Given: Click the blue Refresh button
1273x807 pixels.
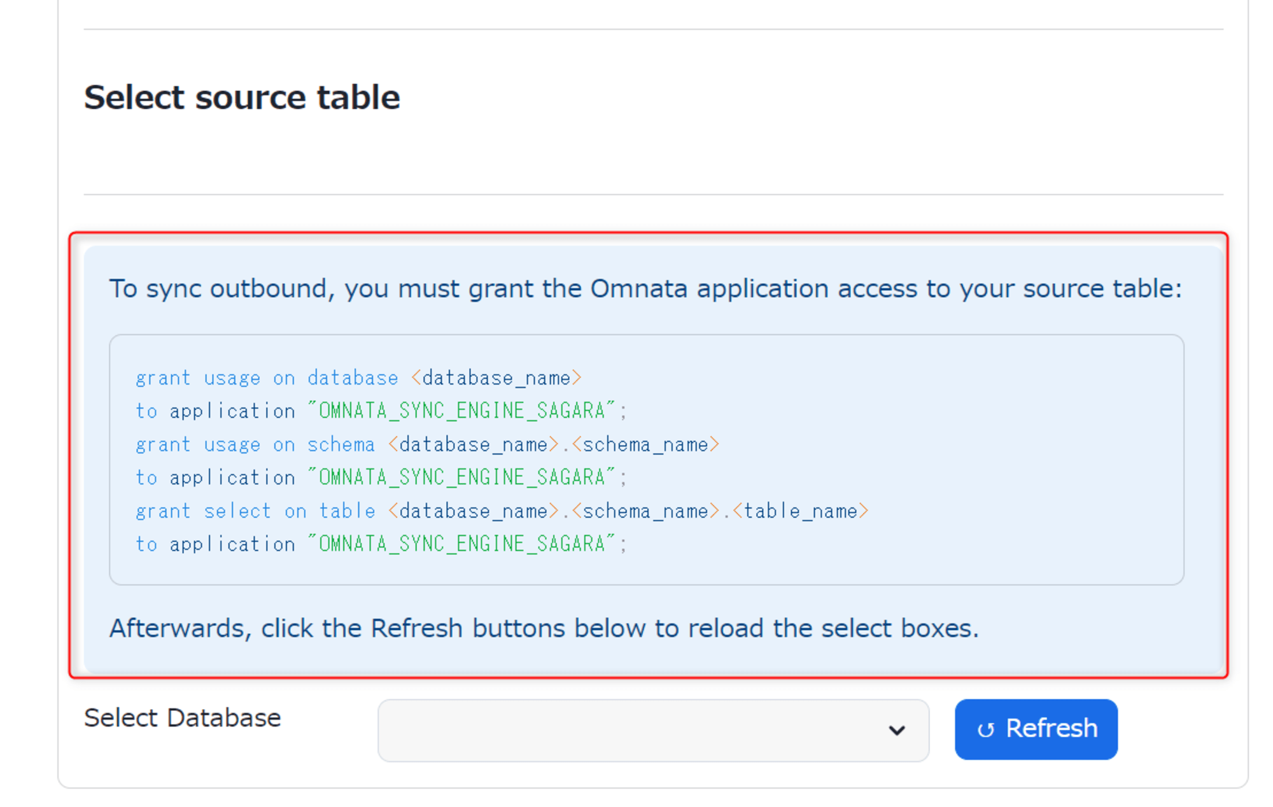Looking at the screenshot, I should pyautogui.click(x=1036, y=729).
